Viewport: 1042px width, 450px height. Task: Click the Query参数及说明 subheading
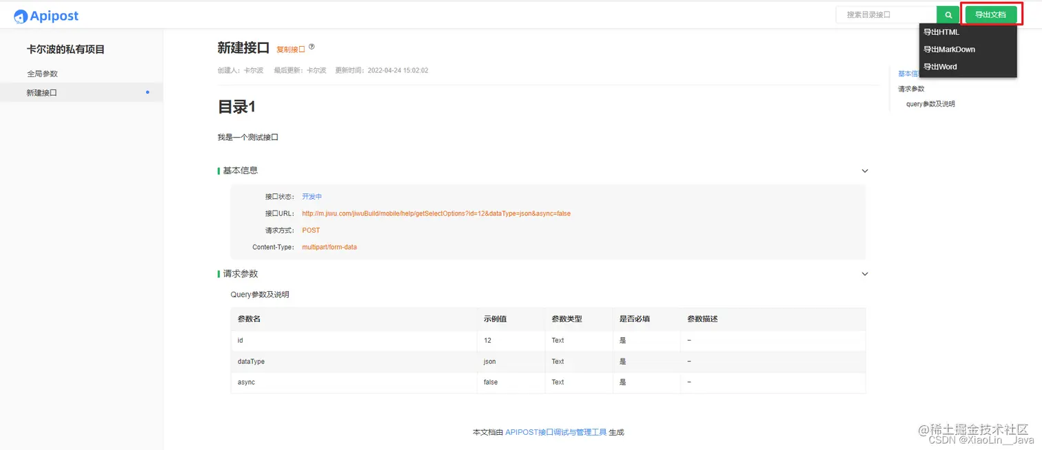click(x=260, y=294)
